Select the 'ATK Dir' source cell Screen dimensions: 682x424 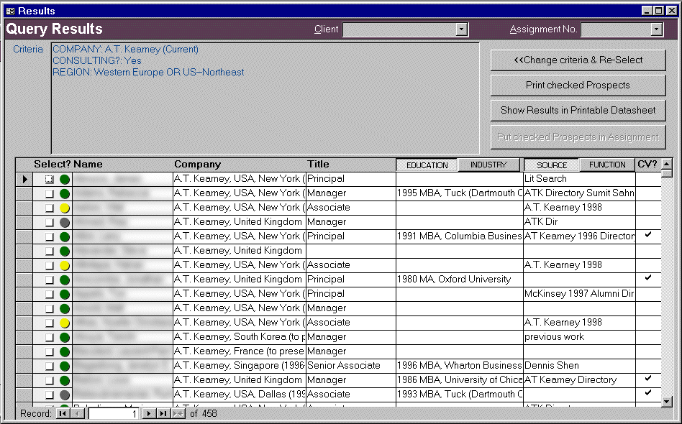click(x=579, y=223)
